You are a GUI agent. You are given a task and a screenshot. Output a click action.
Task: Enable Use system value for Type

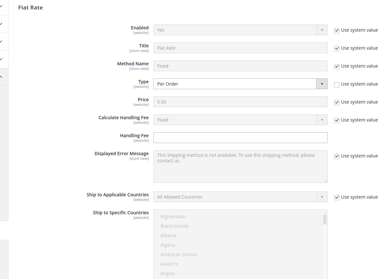coord(336,84)
